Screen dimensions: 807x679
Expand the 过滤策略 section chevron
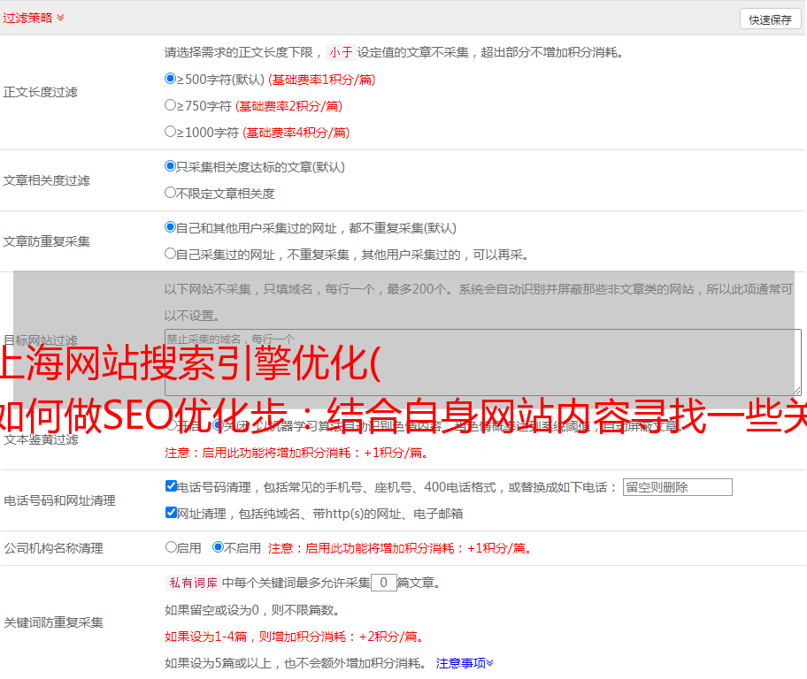[x=60, y=18]
